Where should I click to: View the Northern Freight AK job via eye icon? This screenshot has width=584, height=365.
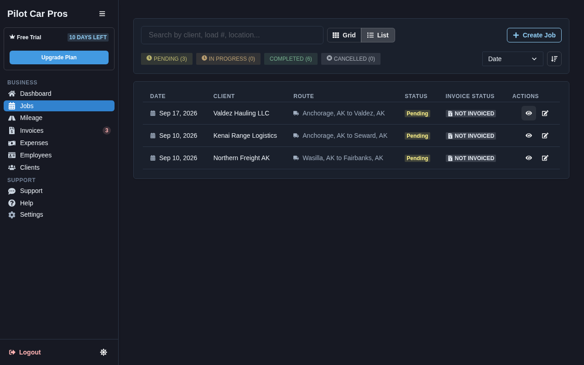[529, 158]
